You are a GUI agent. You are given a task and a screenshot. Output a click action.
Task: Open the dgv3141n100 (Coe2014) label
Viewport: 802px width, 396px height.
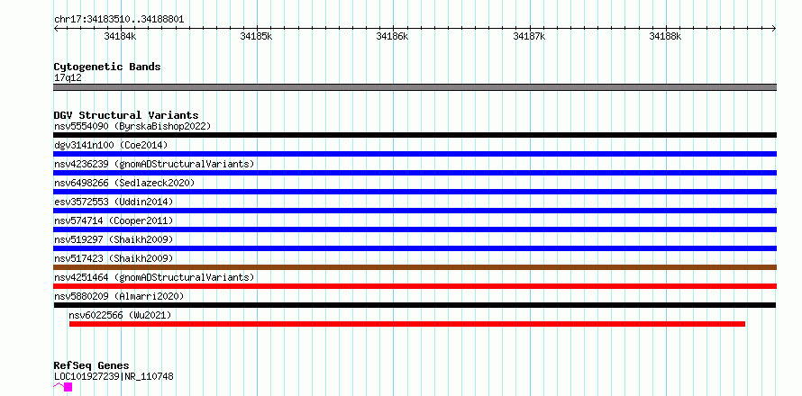[111, 145]
